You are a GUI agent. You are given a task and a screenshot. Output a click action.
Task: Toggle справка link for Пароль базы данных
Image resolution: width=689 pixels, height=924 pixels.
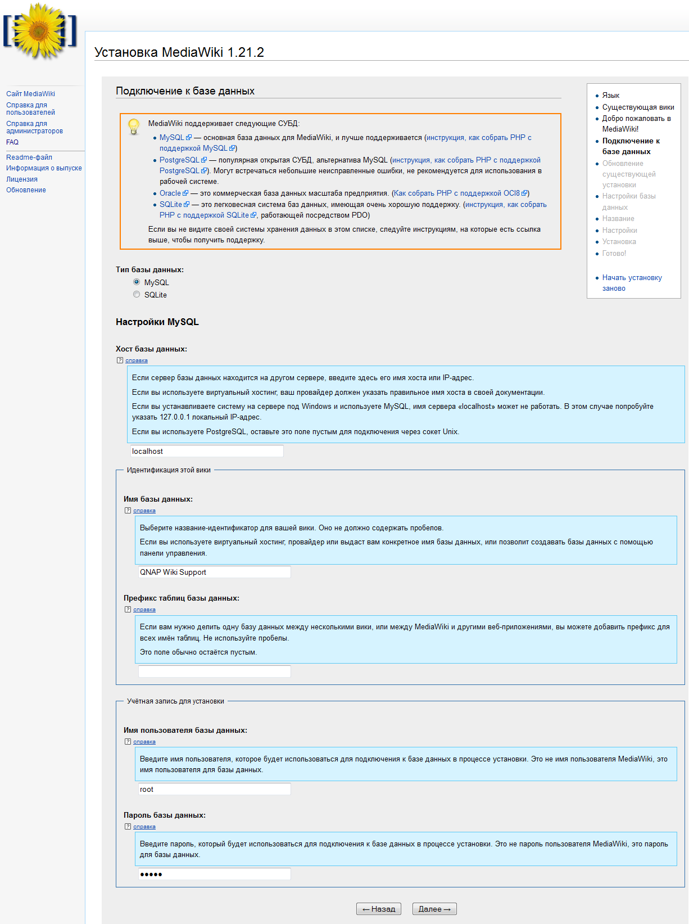[x=144, y=827]
